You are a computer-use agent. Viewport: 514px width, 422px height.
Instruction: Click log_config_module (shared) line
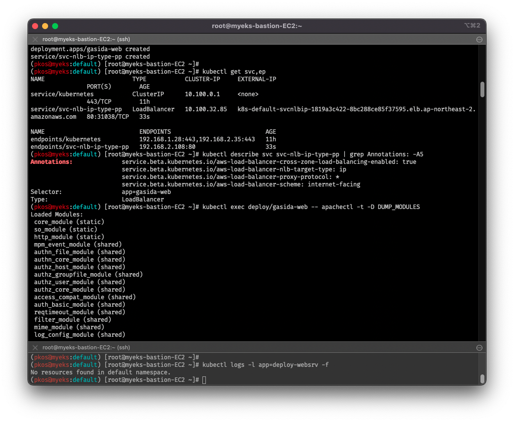point(80,335)
